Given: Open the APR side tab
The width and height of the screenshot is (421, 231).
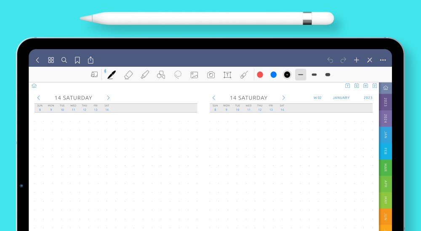Looking at the screenshot, I should tap(386, 184).
